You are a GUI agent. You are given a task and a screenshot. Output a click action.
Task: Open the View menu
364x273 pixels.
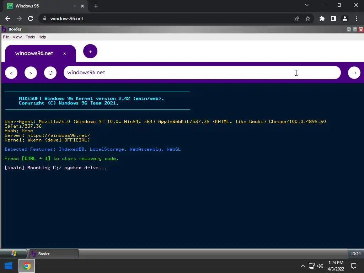tap(17, 37)
